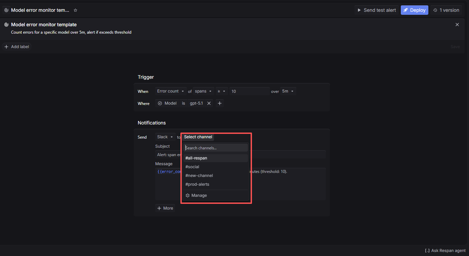Select the #social channel
The height and width of the screenshot is (256, 469).
[192, 167]
